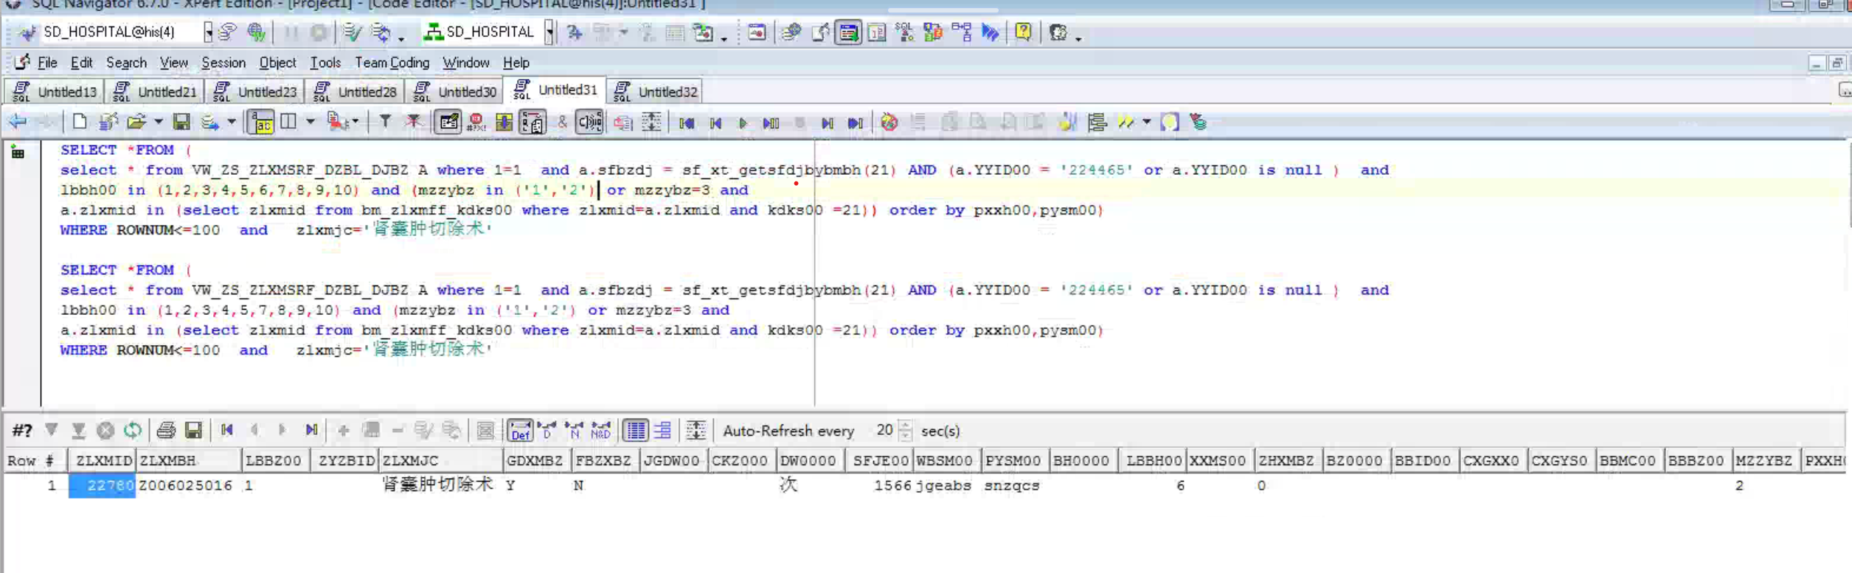This screenshot has height=573, width=1852.
Task: Click the New document icon
Action: click(x=79, y=122)
